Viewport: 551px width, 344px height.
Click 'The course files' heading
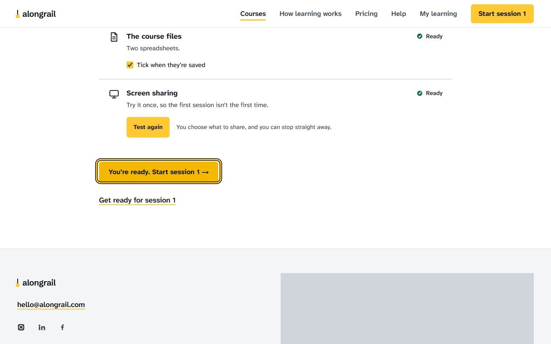pyautogui.click(x=154, y=36)
